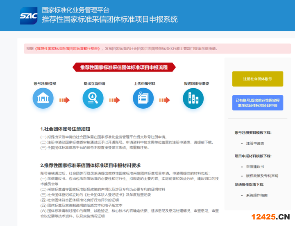This screenshot has height=226, width=295.
Task: Click the 2.推荐性国家标准采信团体标准项目申报材料要求 heading
Action: tap(90, 166)
